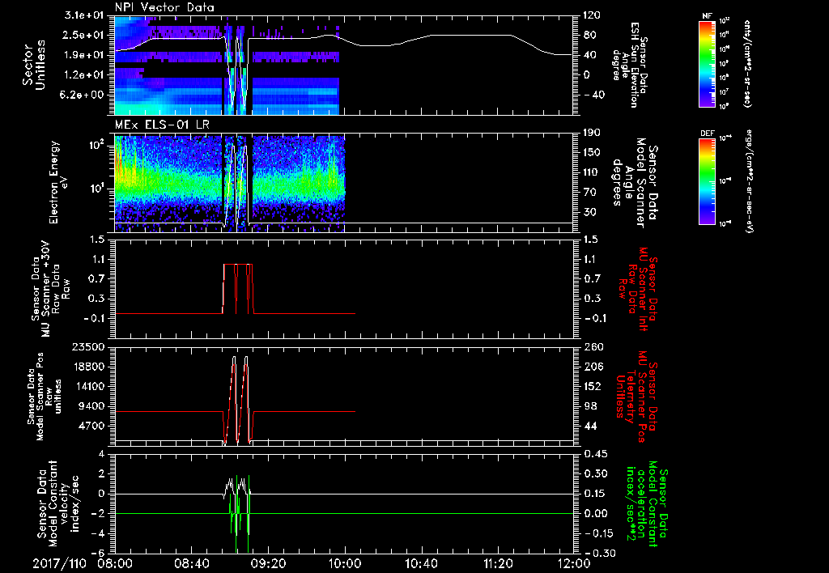Screen dimensions: 829x573
Task: Click the "2017/110" date label
Action: pyautogui.click(x=59, y=563)
